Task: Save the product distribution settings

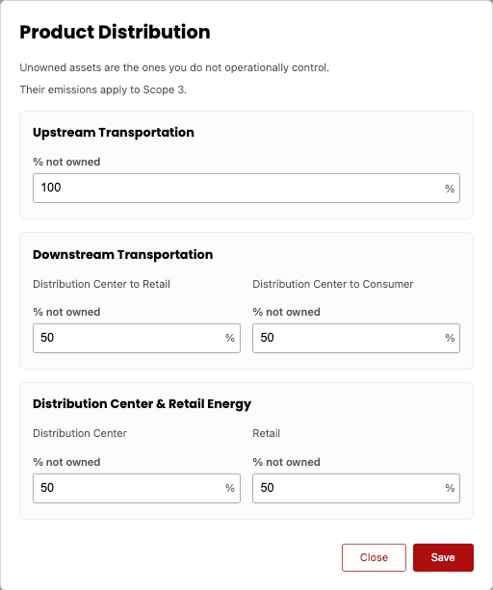Action: pos(443,557)
